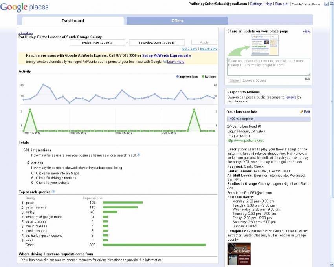The width and height of the screenshot is (334, 267).
Task: Click the 'music classes' query text
Action: [36, 226]
